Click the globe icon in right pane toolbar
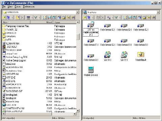This screenshot has width=162, height=121. tap(139, 17)
